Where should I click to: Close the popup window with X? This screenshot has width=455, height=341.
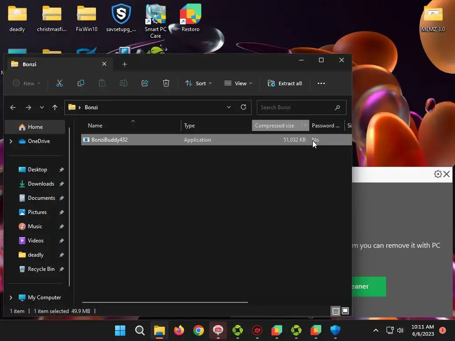point(447,174)
